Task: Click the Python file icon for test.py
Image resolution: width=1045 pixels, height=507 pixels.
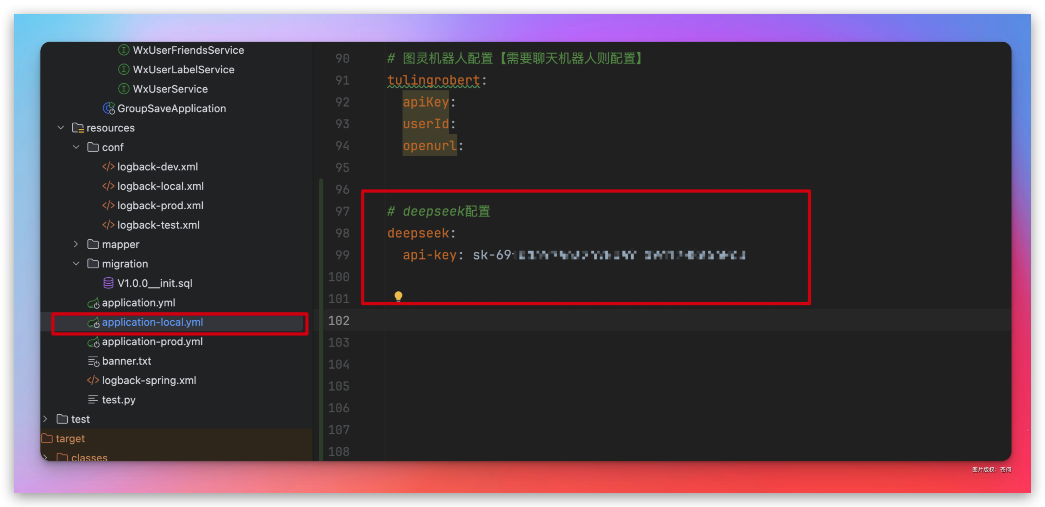Action: [x=93, y=400]
